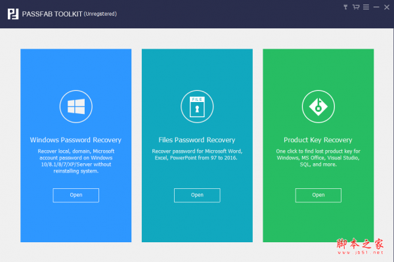
Task: Open Product Key Recovery tool
Action: (318, 196)
